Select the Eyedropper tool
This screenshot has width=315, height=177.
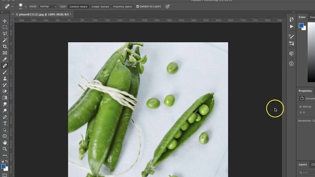click(5, 59)
